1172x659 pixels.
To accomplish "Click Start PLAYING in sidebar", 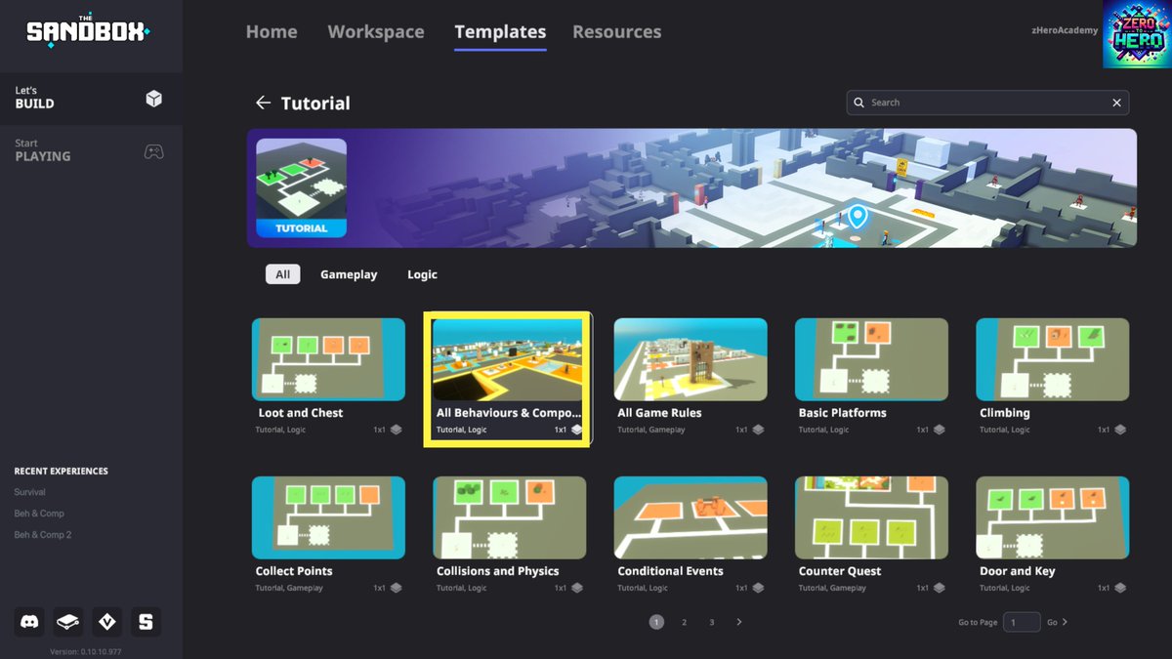I will 91,150.
